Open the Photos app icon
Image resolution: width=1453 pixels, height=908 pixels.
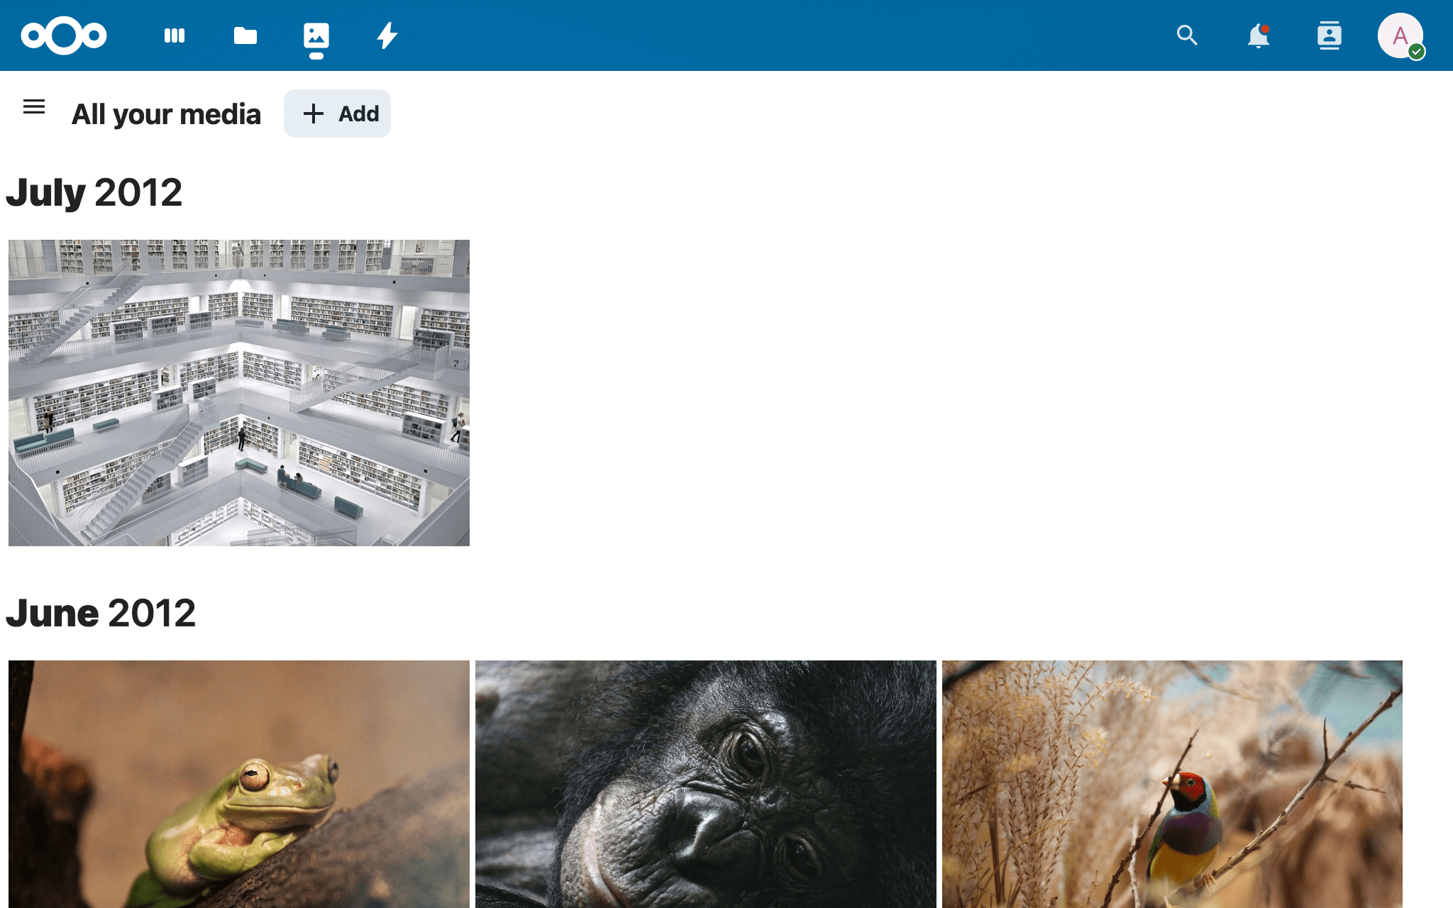(x=316, y=35)
